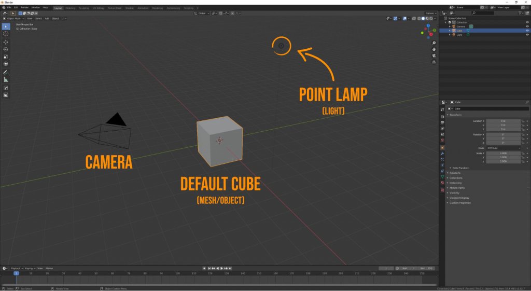Choose the Annotate tool
Screen dimensions: 531x291
tap(6, 72)
